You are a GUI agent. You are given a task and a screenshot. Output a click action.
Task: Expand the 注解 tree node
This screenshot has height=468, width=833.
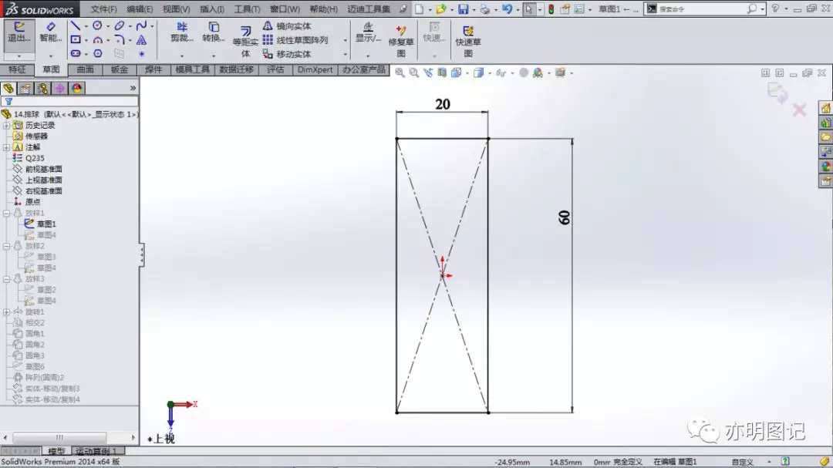pos(6,147)
